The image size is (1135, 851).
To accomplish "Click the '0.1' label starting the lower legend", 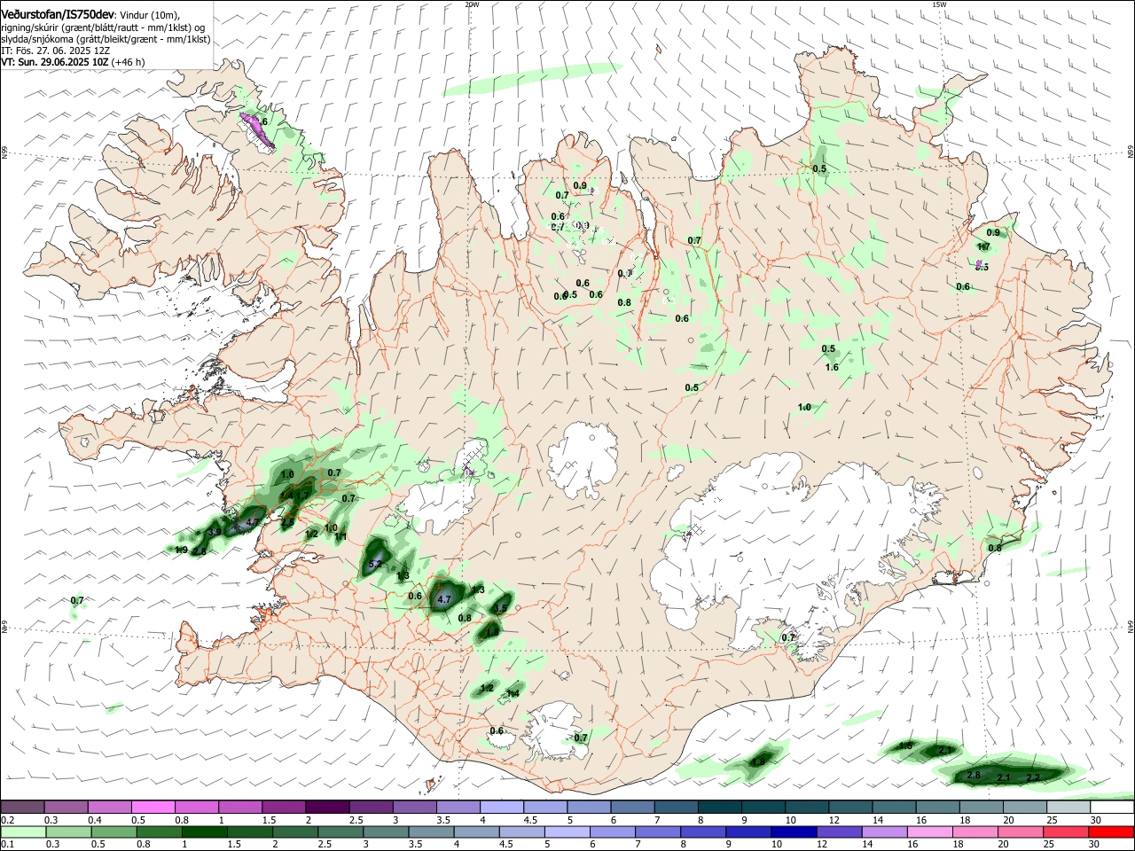I will click(x=7, y=845).
